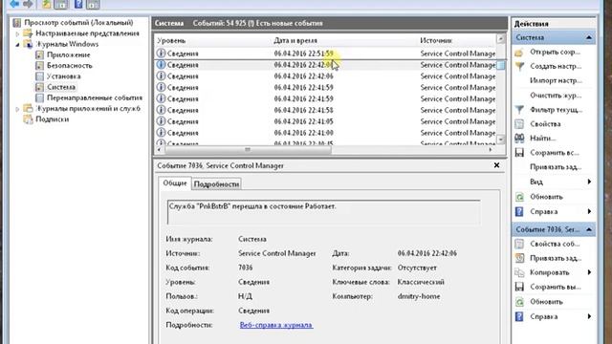Click computer name dmitry-home value
The image size is (612, 344).
pos(419,296)
